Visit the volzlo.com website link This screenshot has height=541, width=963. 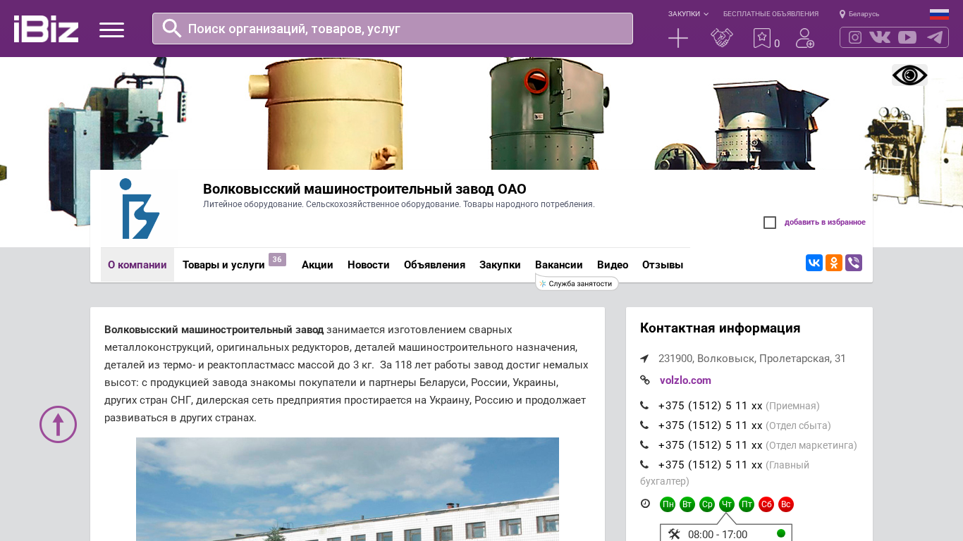[x=685, y=380]
